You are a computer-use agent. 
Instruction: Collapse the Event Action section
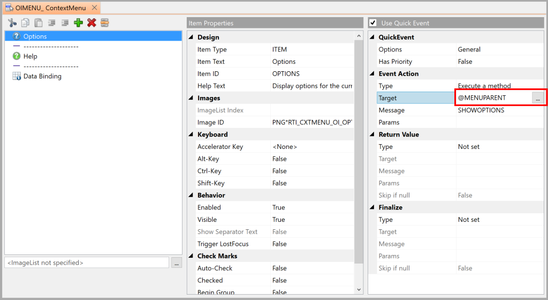[x=372, y=73]
